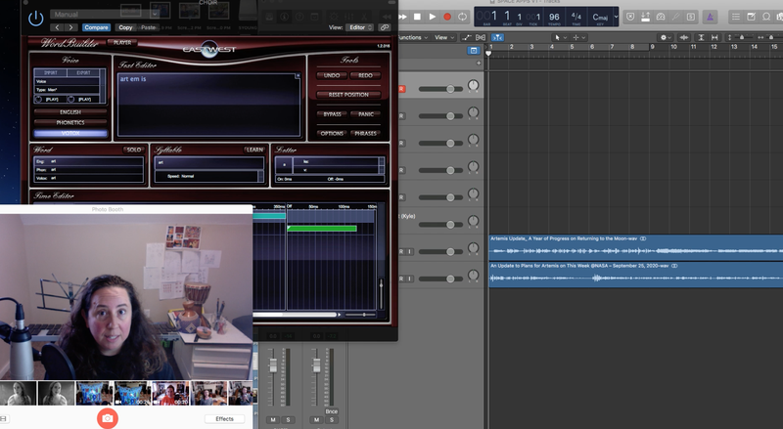This screenshot has width=783, height=429.
Task: Open the View Editor dropdown
Action: 361,27
